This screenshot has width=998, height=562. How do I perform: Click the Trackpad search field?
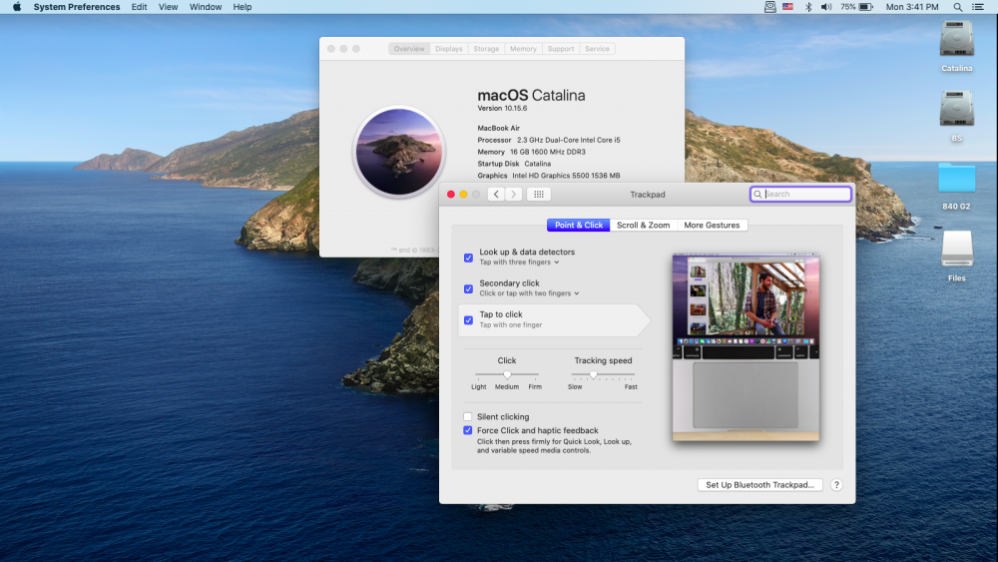tap(800, 194)
